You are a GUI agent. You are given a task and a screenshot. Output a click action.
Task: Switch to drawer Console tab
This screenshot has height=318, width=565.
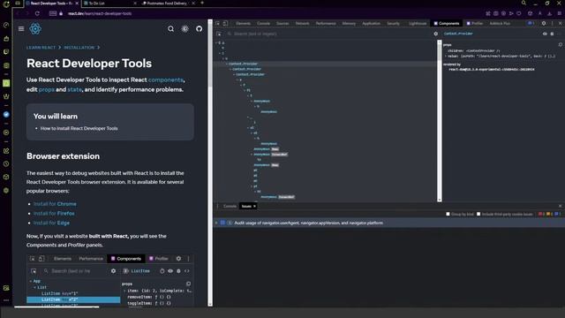(x=230, y=206)
